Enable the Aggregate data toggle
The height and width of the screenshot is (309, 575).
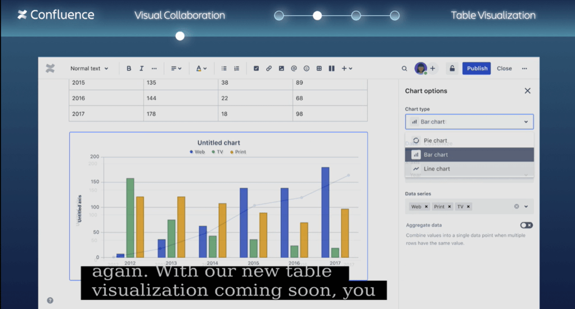point(526,225)
